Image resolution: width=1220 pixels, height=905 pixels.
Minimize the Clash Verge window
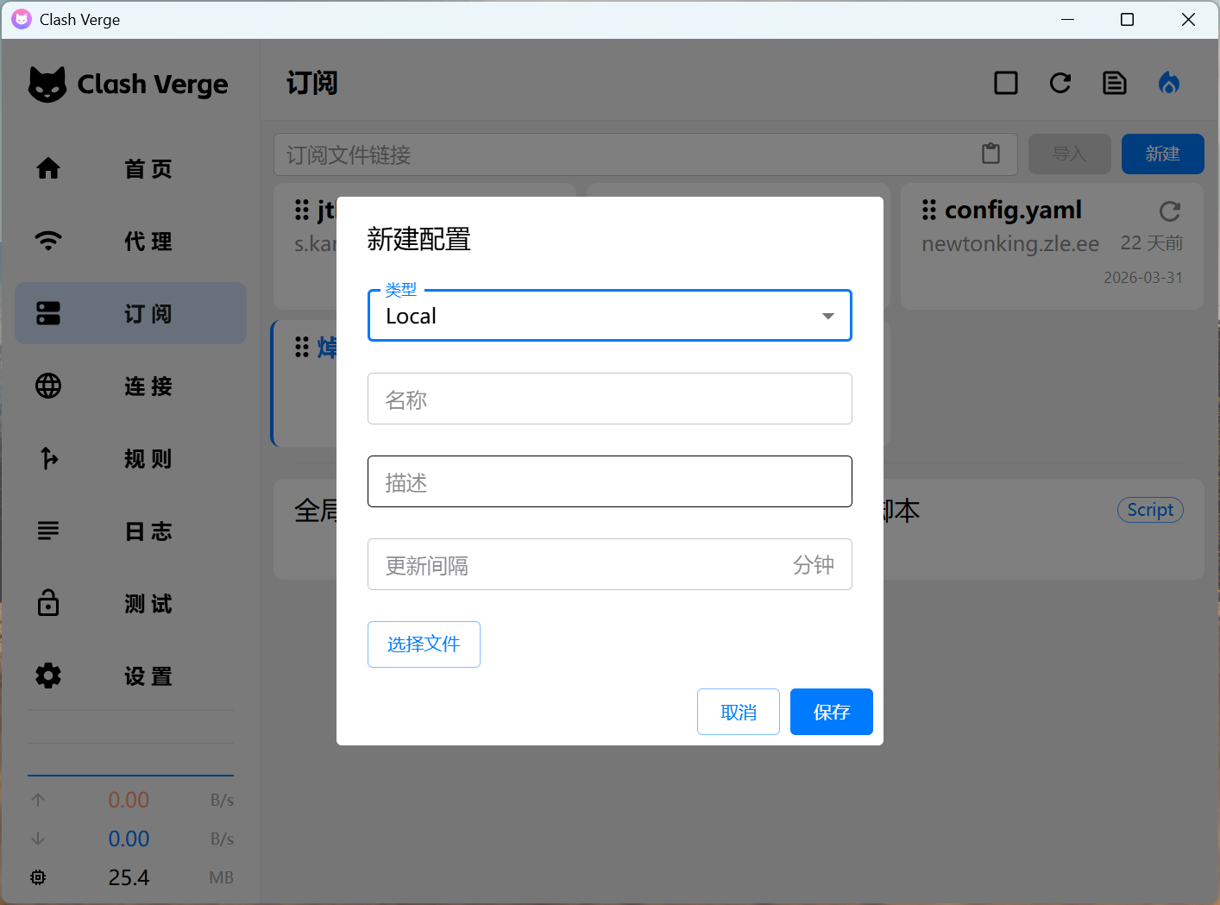coord(1067,19)
